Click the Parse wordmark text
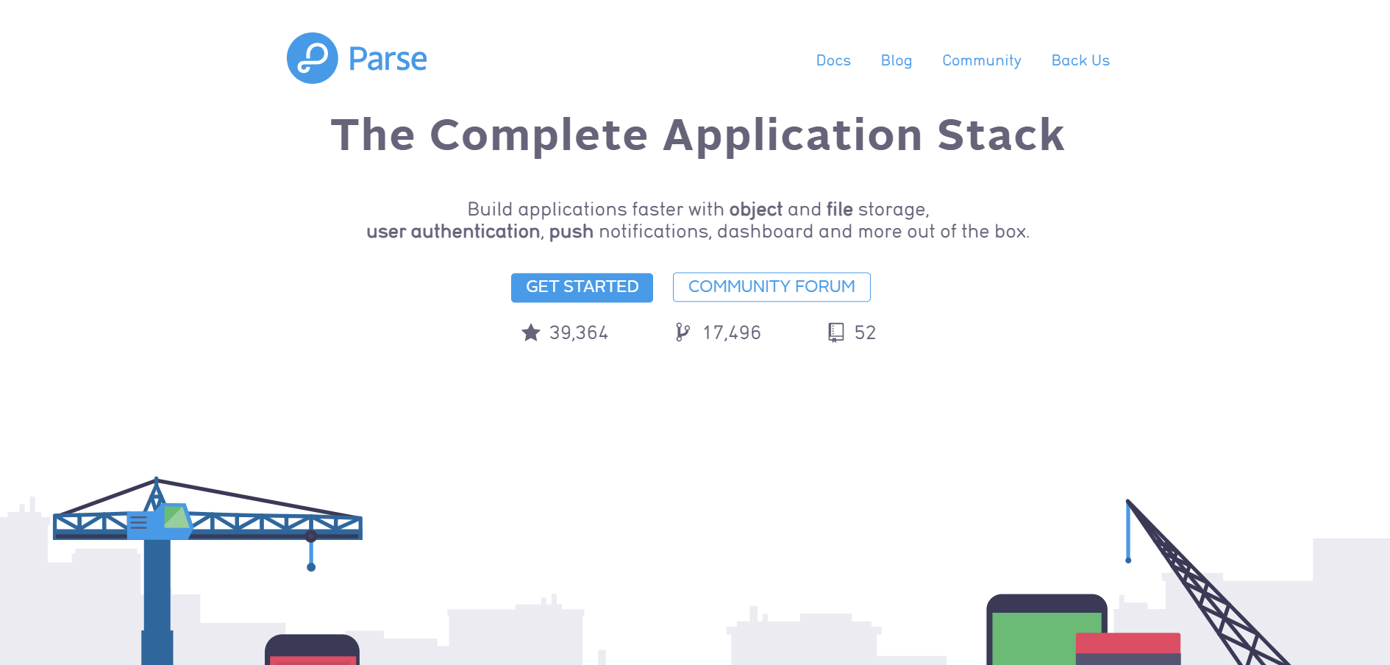The height and width of the screenshot is (665, 1390). coord(388,60)
